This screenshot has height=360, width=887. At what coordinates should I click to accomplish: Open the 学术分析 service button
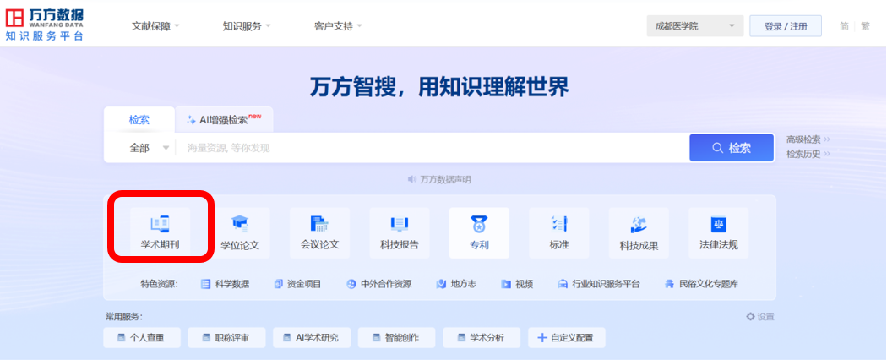(482, 338)
